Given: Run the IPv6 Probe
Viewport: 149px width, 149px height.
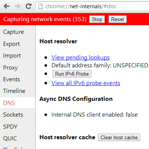Looking at the screenshot, I should [72, 74].
